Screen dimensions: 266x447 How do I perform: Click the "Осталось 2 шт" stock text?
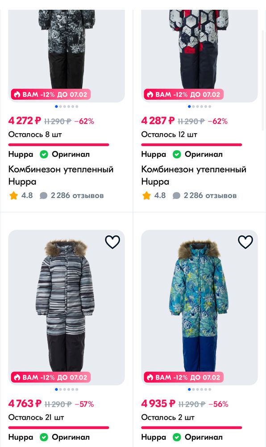click(167, 417)
